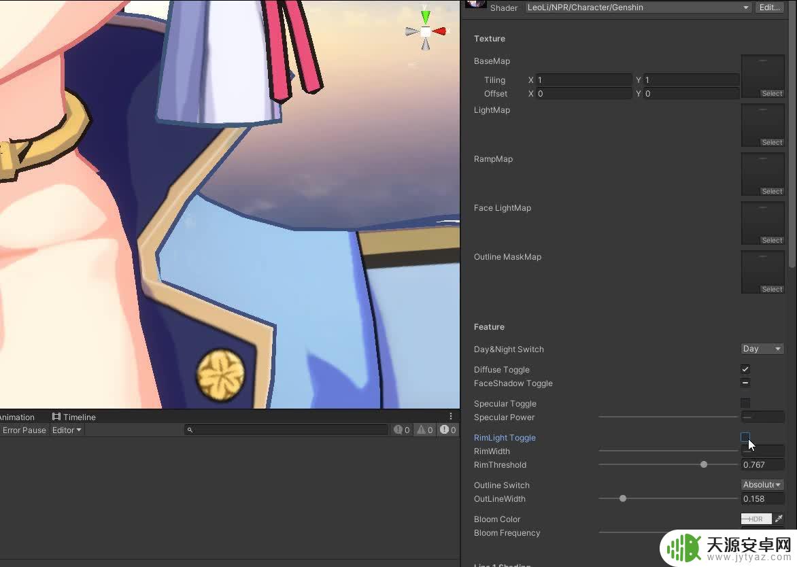This screenshot has width=797, height=567.
Task: Click Select on the LightMap texture slot
Action: [x=772, y=142]
